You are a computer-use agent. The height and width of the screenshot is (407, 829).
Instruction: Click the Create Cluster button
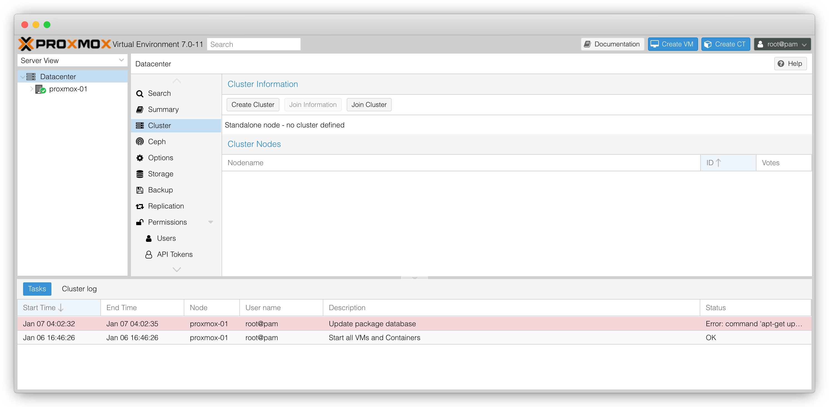tap(253, 105)
